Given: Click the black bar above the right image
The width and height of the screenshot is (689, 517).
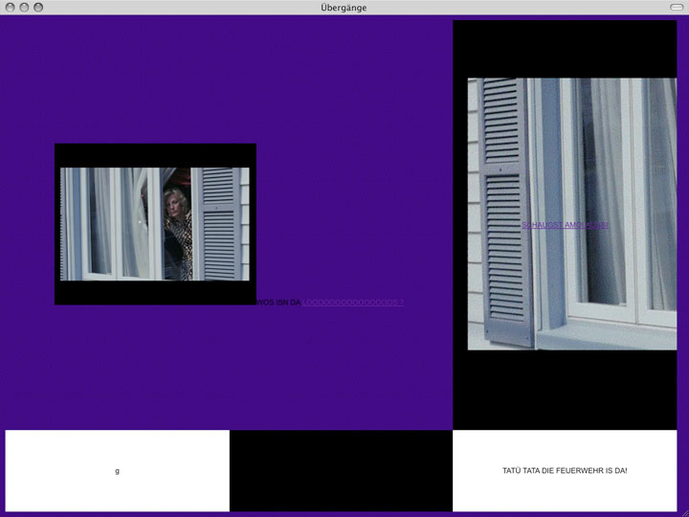Looking at the screenshot, I should pos(565,48).
